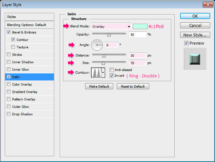Select Blending Options: Default item
Screen dimensions: 215x162
click(26, 25)
